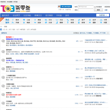Open the 全站首页 navigation tab
110x110 pixels.
pos(16,15)
